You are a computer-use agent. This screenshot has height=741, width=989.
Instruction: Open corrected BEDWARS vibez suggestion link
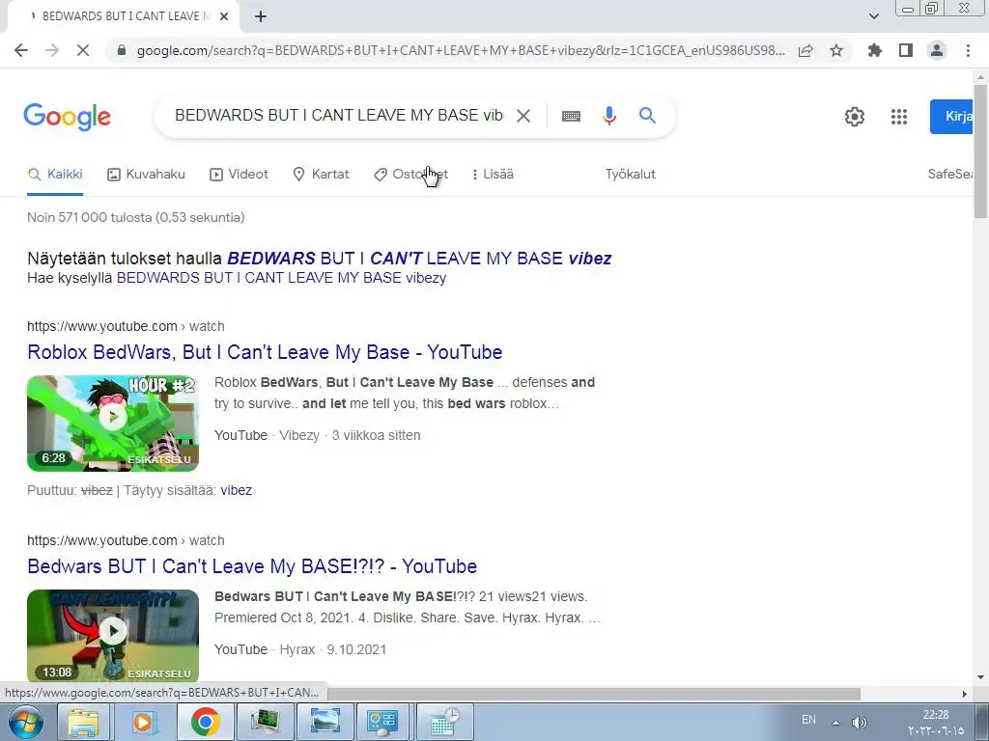(x=419, y=259)
